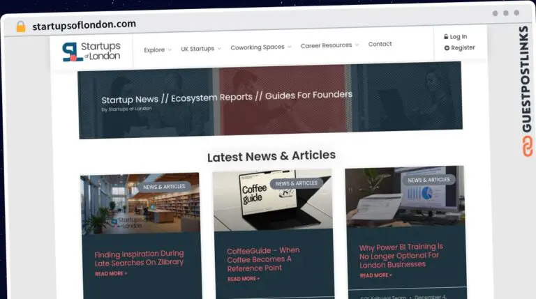Open the Register link
The height and width of the screenshot is (299, 536).
pos(463,48)
